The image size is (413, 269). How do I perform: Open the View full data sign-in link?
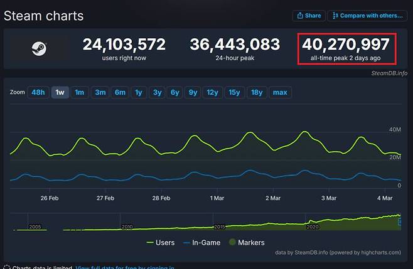(125, 267)
